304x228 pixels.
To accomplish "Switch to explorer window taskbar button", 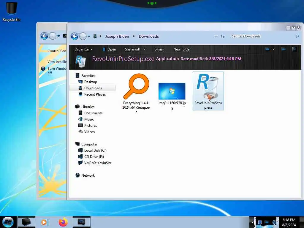I will (x=82, y=222).
